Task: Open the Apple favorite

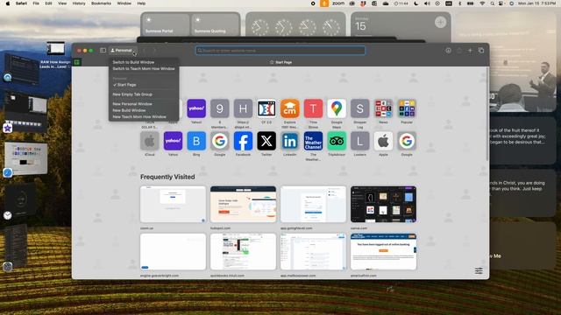Action: [x=383, y=141]
